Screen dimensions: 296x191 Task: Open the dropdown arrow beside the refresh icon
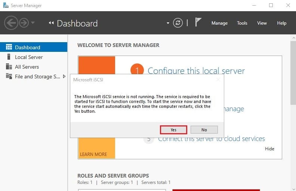pos(168,23)
